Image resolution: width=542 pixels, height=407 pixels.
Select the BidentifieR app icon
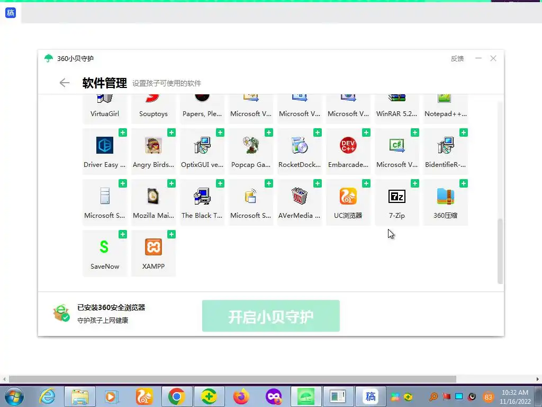445,145
